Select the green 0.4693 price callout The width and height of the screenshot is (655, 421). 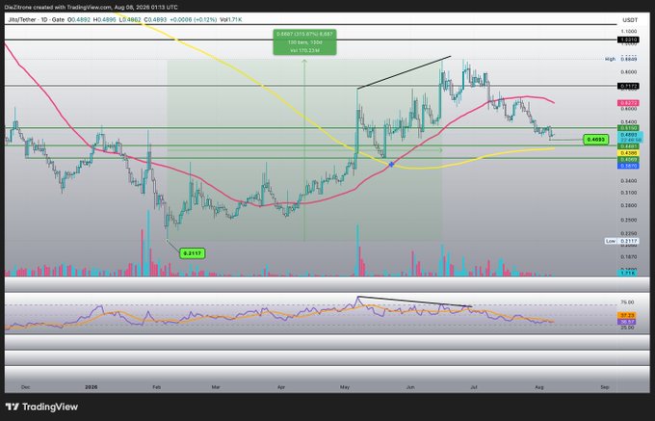pos(595,140)
